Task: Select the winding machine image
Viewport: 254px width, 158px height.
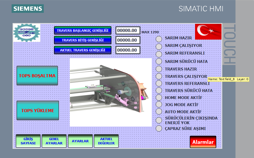Action: [x=111, y=92]
